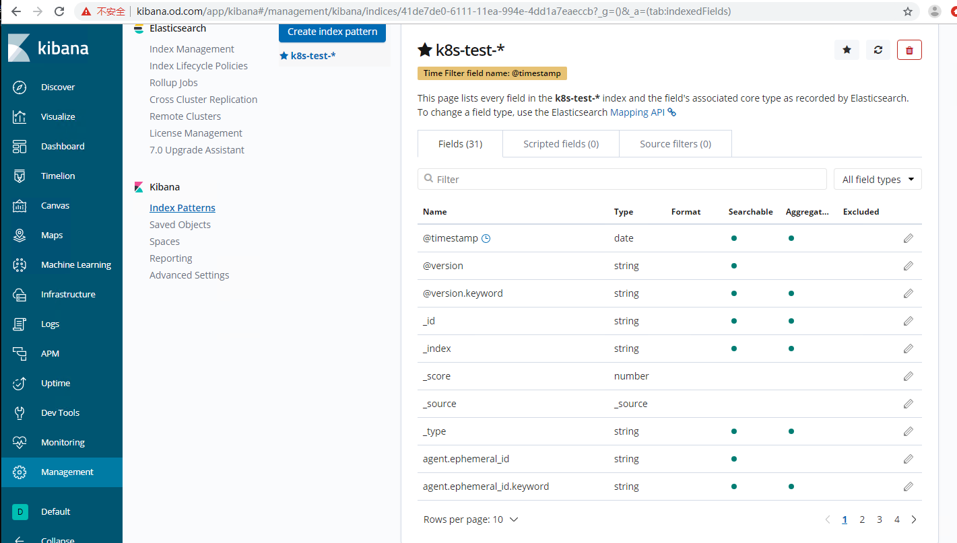The width and height of the screenshot is (957, 543).
Task: Click next page arrow in pagination
Action: point(914,519)
